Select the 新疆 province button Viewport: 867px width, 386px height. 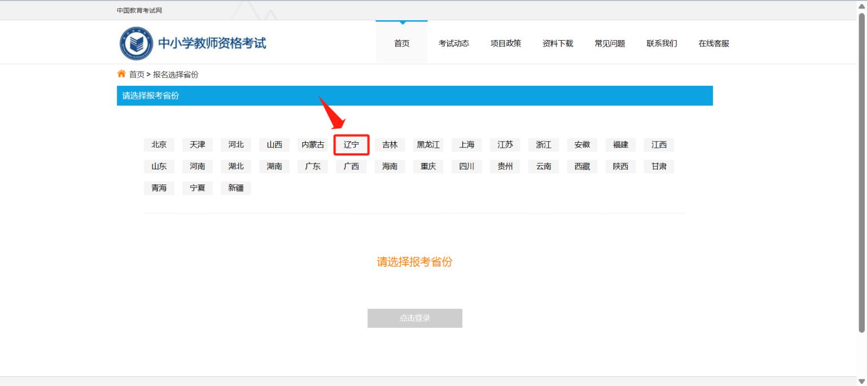(x=236, y=188)
